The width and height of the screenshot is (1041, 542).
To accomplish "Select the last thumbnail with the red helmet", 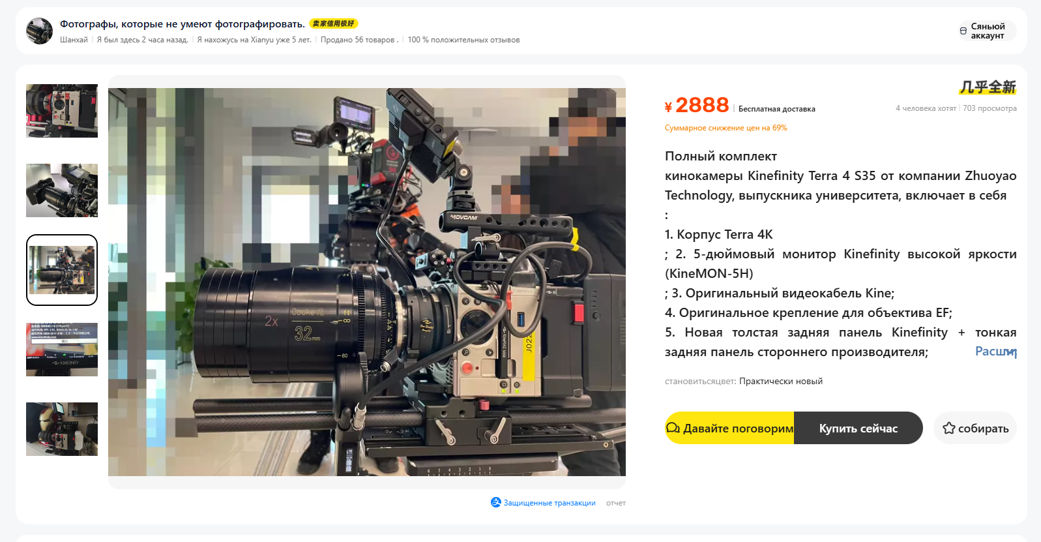I will click(x=62, y=429).
